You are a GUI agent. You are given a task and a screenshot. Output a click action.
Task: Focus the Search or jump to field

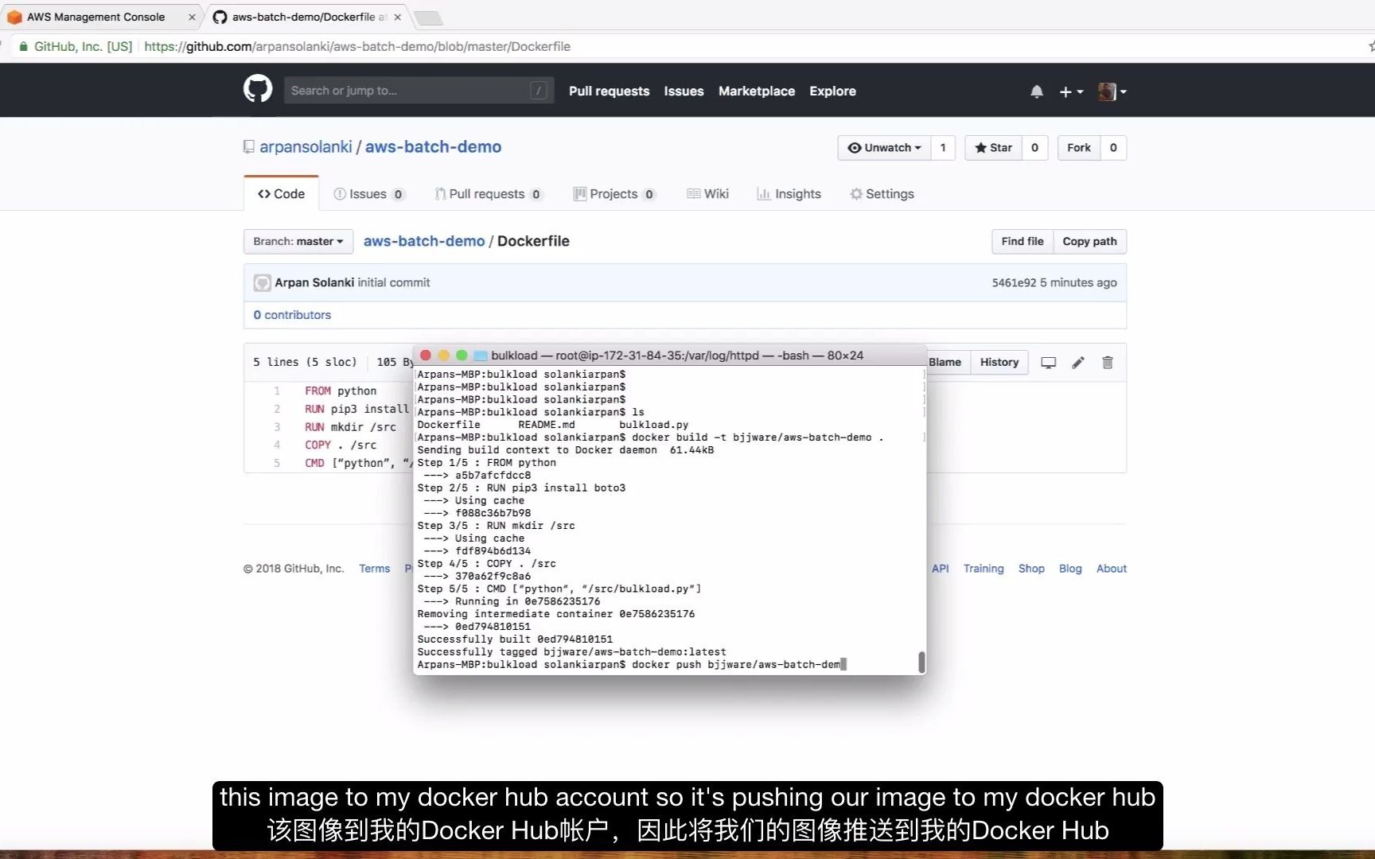(419, 91)
